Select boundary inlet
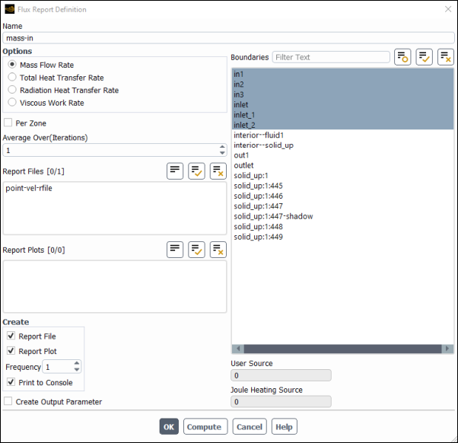 point(342,104)
